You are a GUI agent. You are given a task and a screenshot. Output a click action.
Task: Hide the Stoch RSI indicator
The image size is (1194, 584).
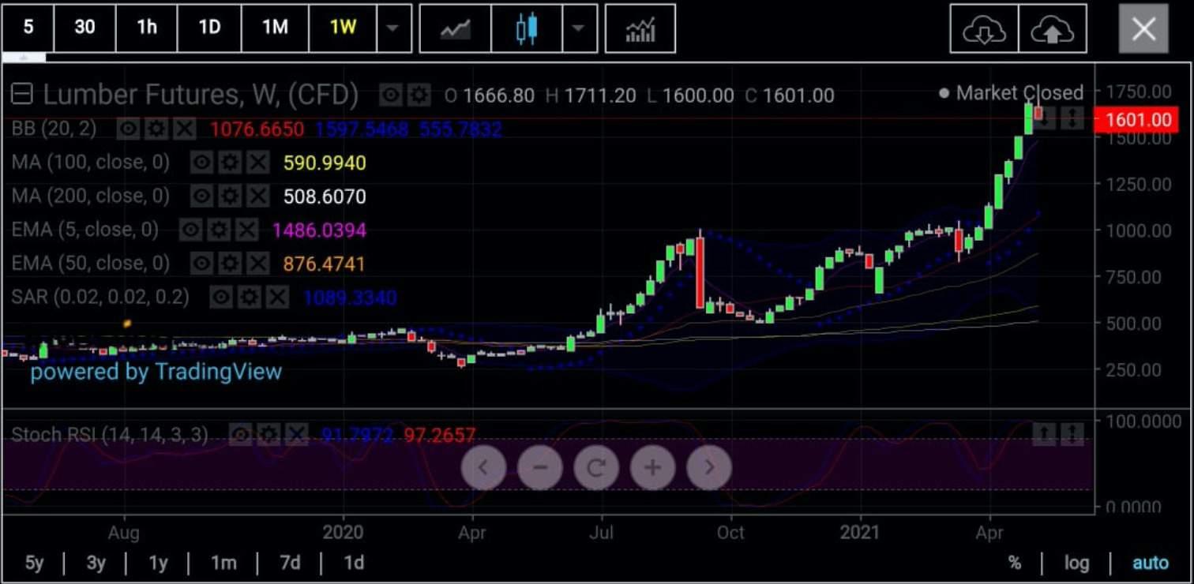[x=241, y=434]
